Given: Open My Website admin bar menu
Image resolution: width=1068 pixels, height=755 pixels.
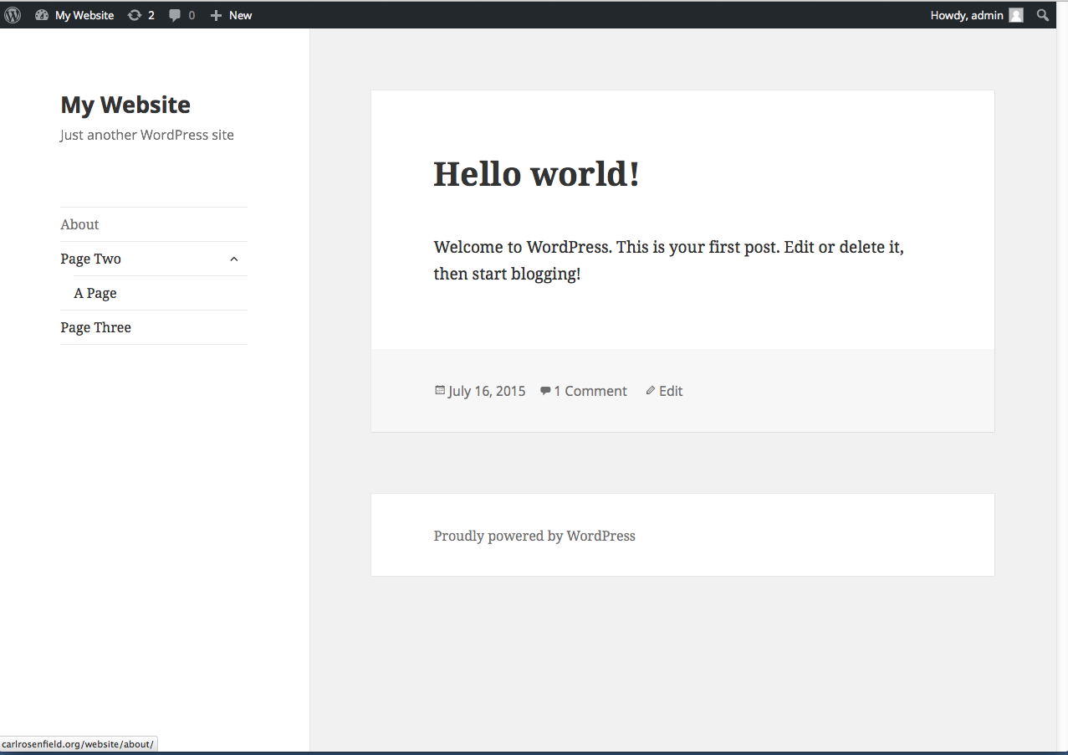Looking at the screenshot, I should (84, 15).
